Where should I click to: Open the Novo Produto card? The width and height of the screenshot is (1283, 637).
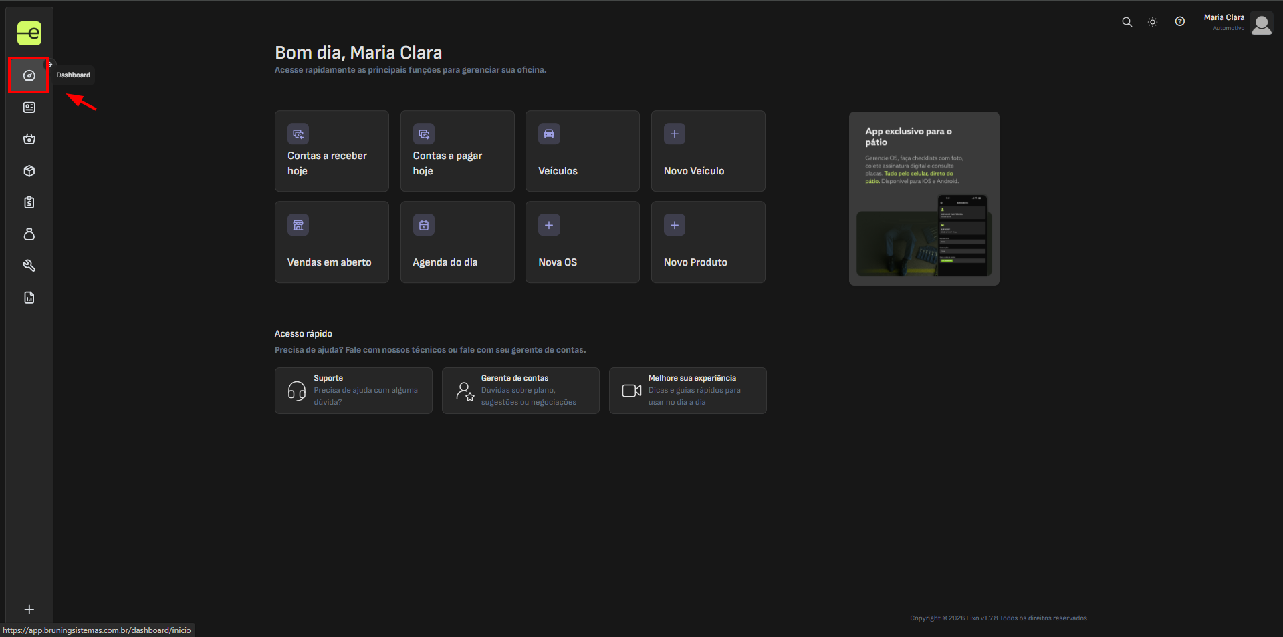(708, 242)
